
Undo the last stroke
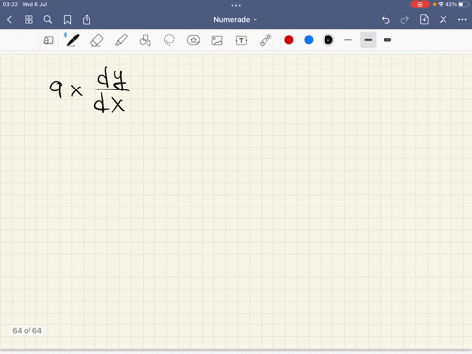point(385,20)
